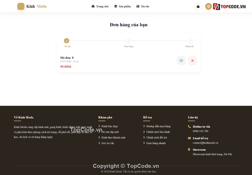Select step 3 Hoàn tất circle
Viewport: 252px width, 175px height.
click(191, 41)
